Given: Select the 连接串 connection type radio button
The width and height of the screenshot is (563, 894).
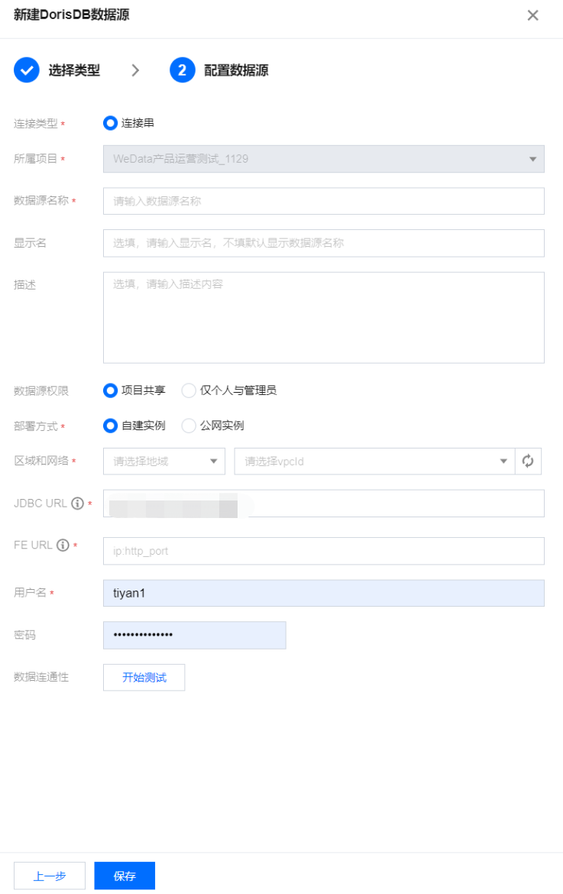Looking at the screenshot, I should 111,122.
